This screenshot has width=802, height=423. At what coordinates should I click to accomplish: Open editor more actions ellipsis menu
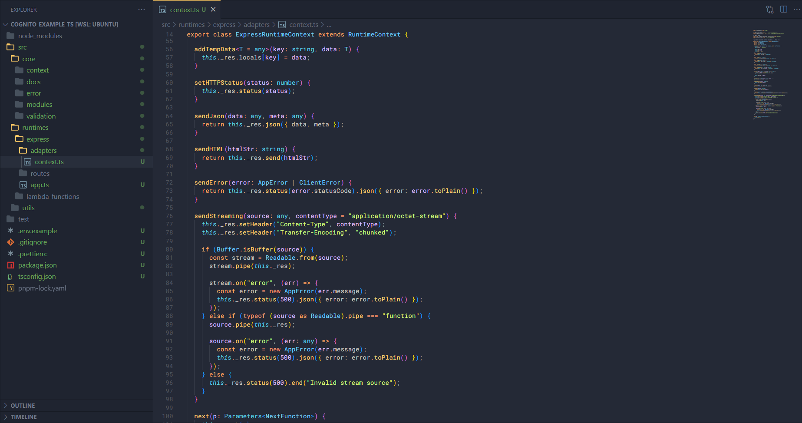[797, 10]
